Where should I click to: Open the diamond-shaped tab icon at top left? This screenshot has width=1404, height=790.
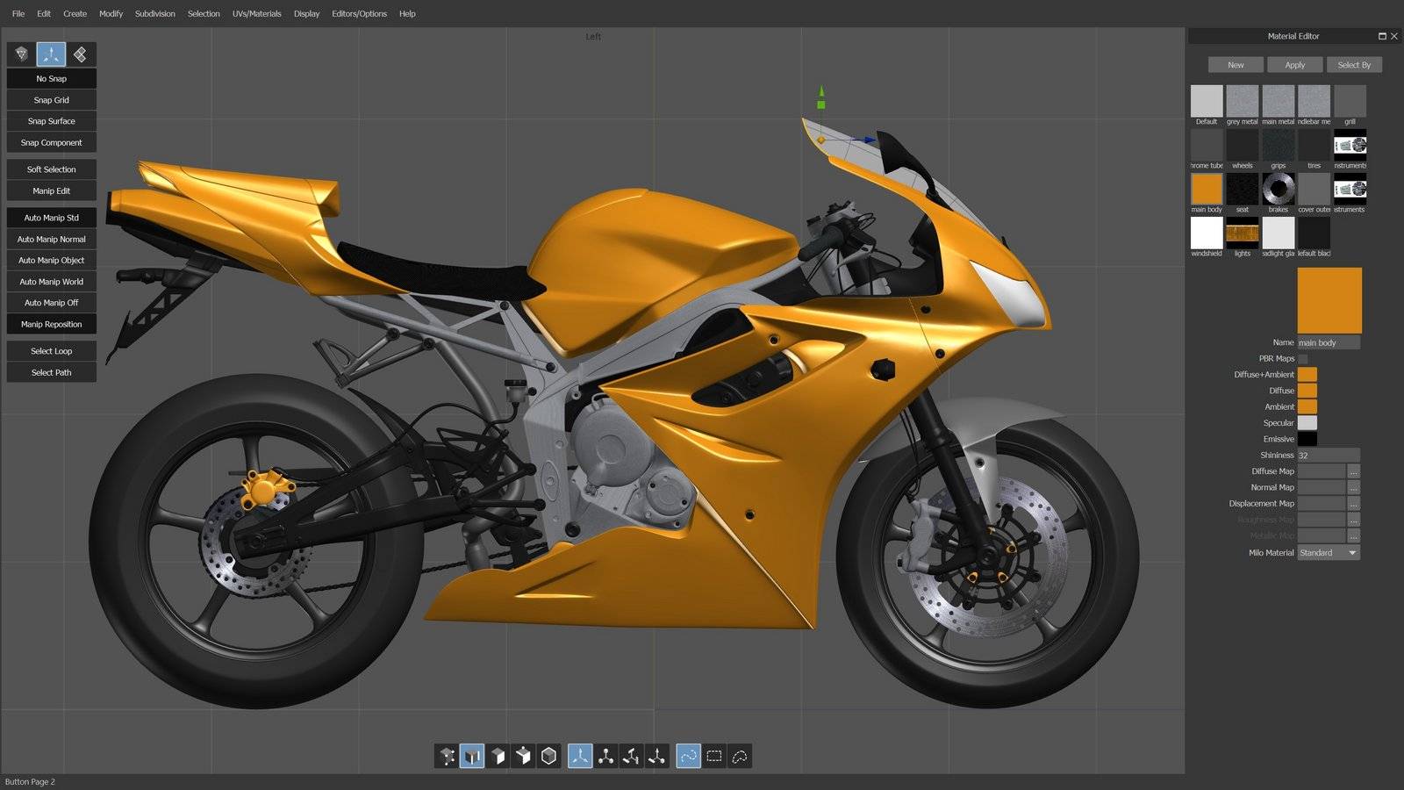[x=80, y=54]
